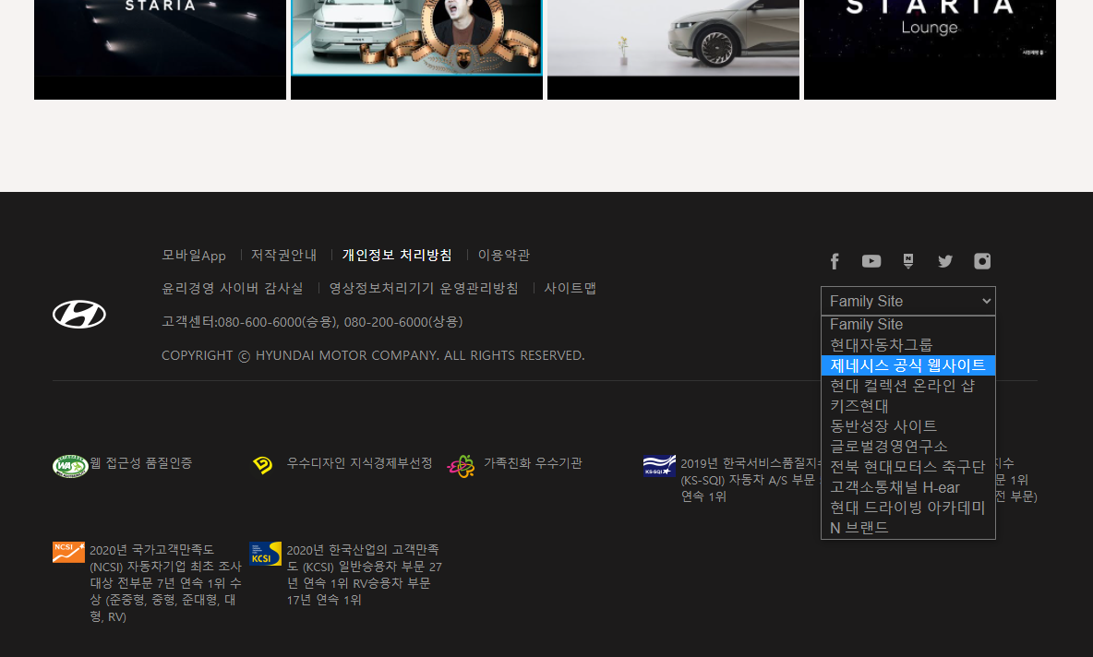The height and width of the screenshot is (657, 1093).
Task: Click the COPYRIGHT Hyundai Motor Company text
Action: (373, 355)
